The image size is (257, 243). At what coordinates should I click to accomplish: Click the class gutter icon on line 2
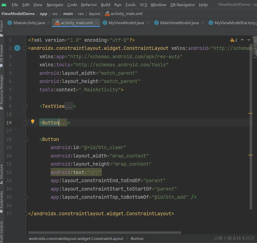click(17, 48)
